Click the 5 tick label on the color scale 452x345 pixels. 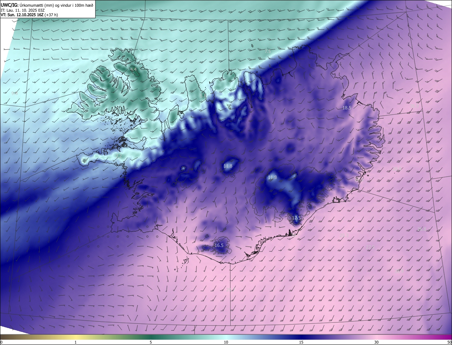point(151,342)
